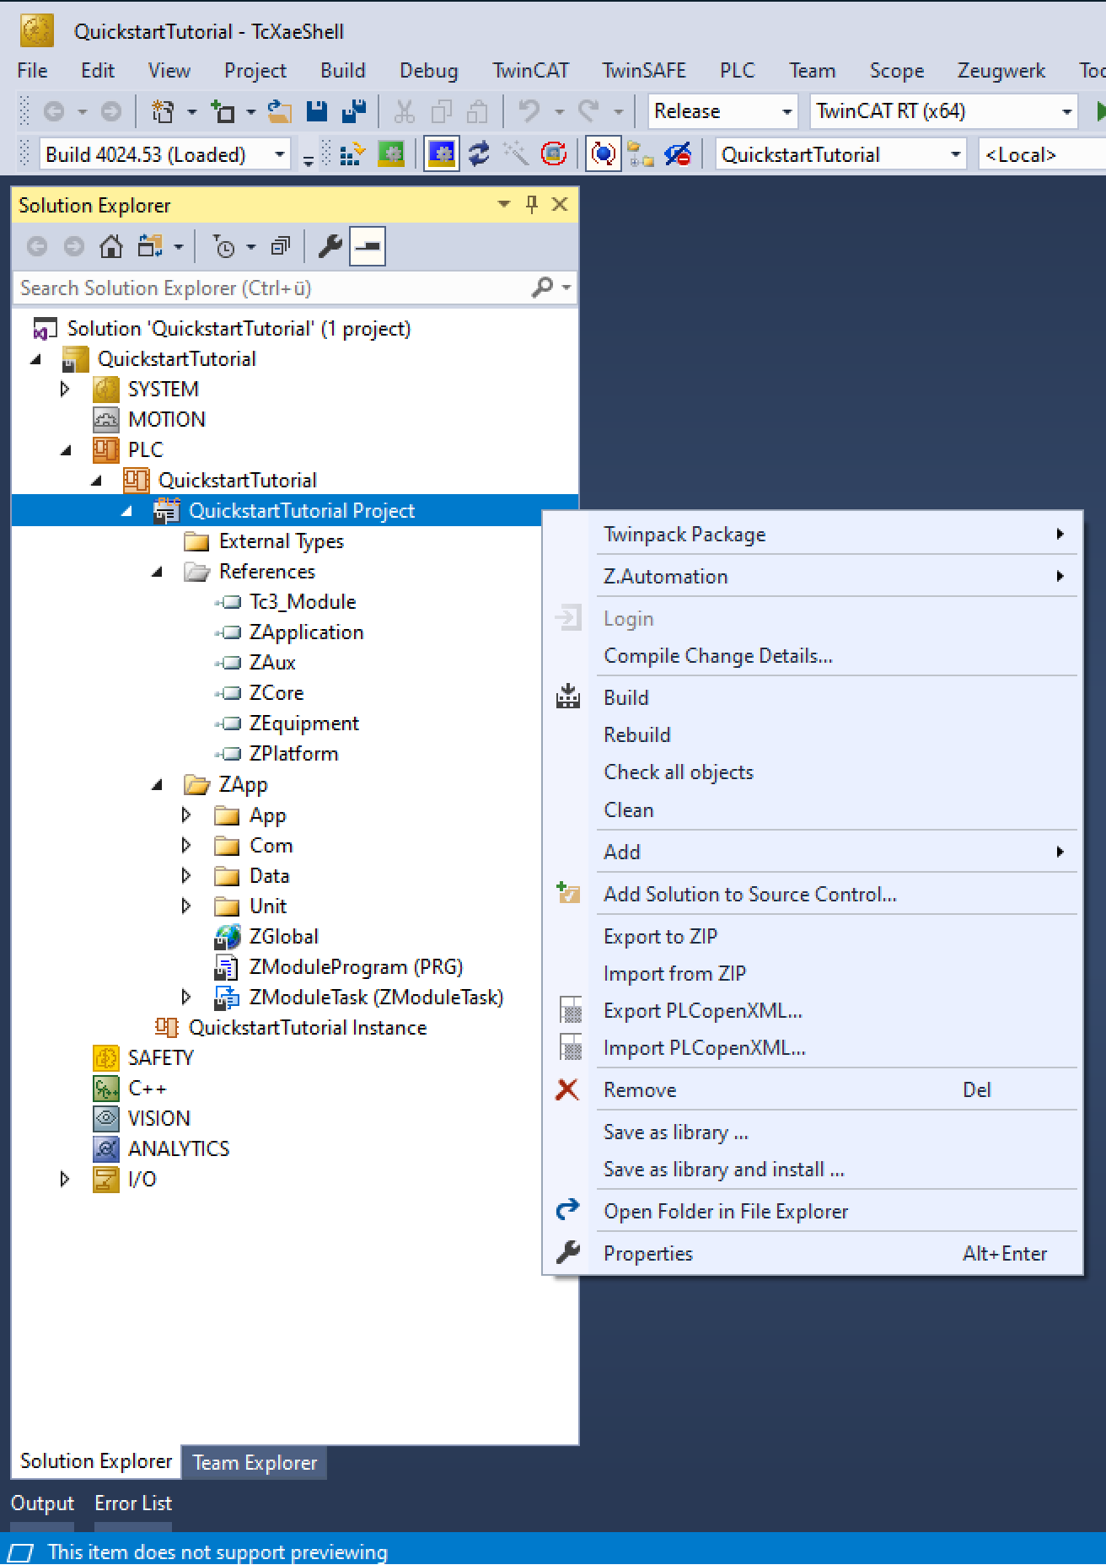
Task: Collapse the References folder
Action: pyautogui.click(x=157, y=572)
